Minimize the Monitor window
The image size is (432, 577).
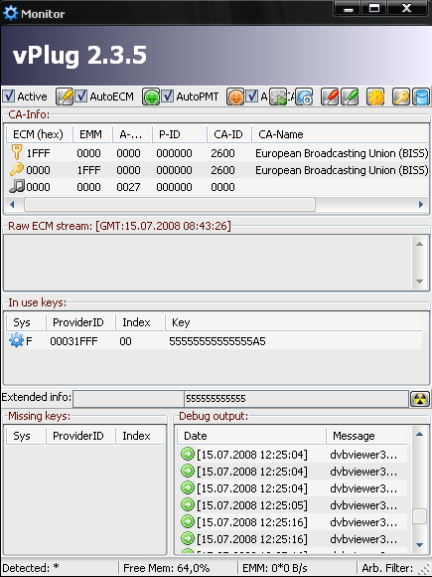[x=349, y=9]
